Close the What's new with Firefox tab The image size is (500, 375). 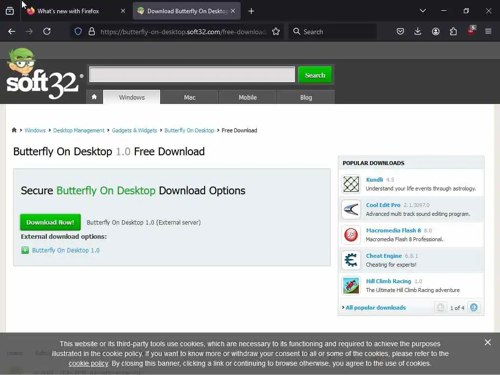point(123,11)
